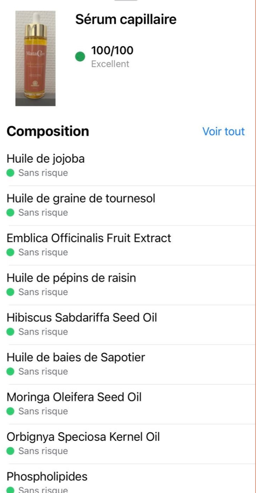Select Huile de baies de Sapotier
Screen dimensions: 256x493
tap(76, 357)
